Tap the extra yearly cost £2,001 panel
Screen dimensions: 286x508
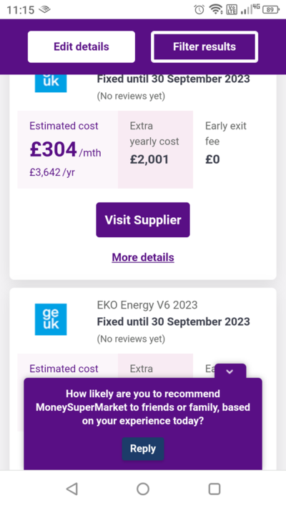click(x=156, y=149)
